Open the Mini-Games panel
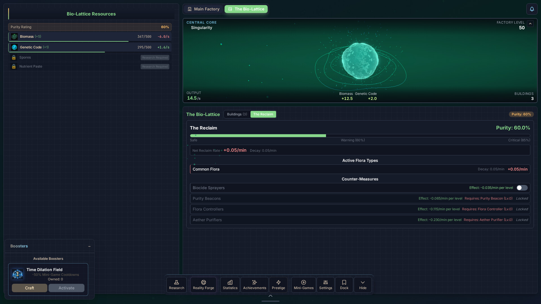 point(303,285)
